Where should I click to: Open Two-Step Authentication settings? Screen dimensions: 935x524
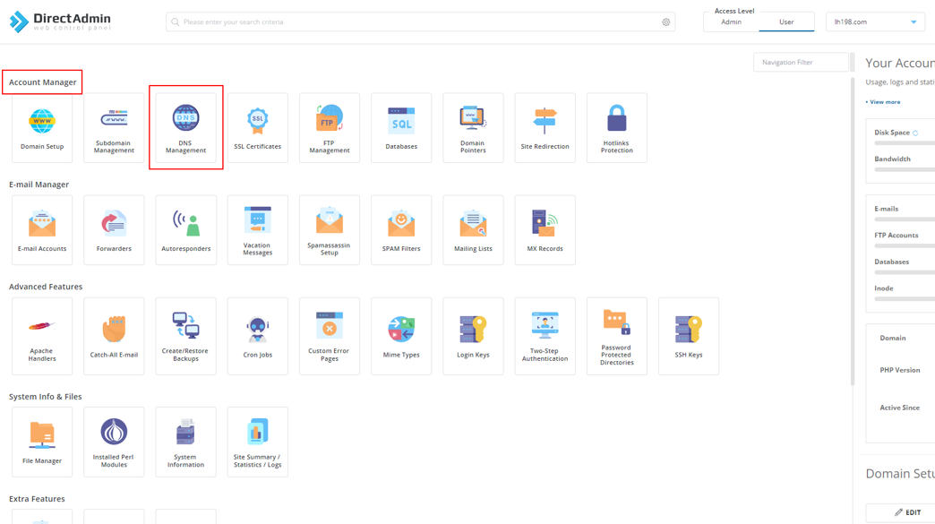(545, 336)
